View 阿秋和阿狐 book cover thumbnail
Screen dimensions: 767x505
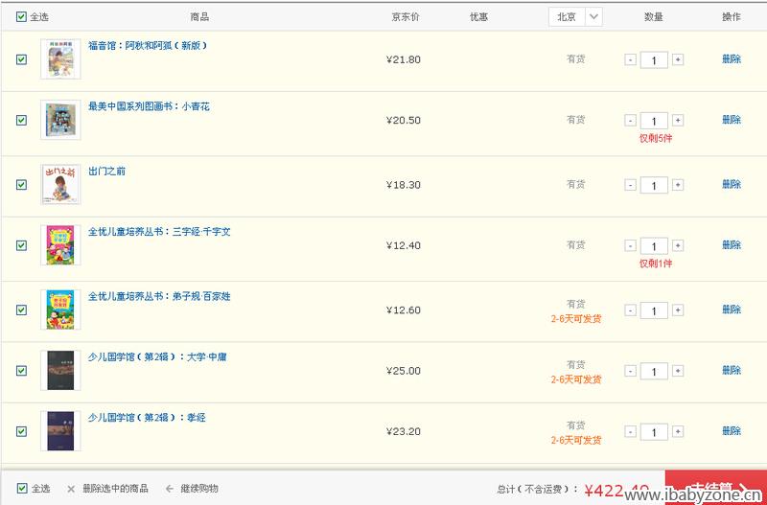point(60,59)
